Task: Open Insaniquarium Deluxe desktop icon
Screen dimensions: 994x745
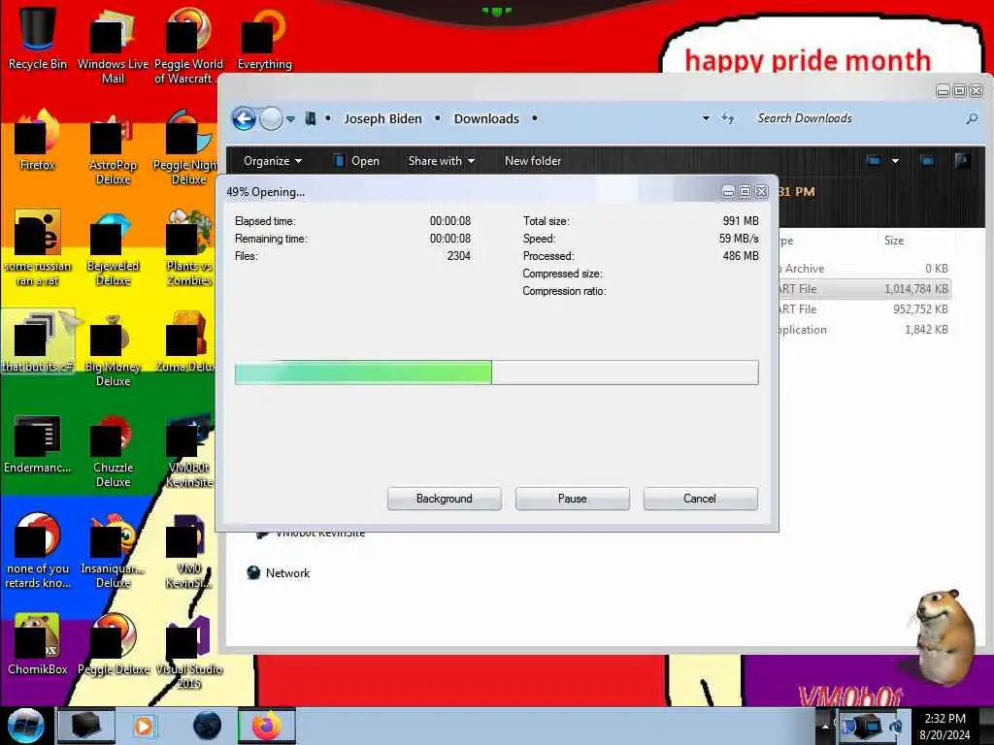Action: point(113,551)
